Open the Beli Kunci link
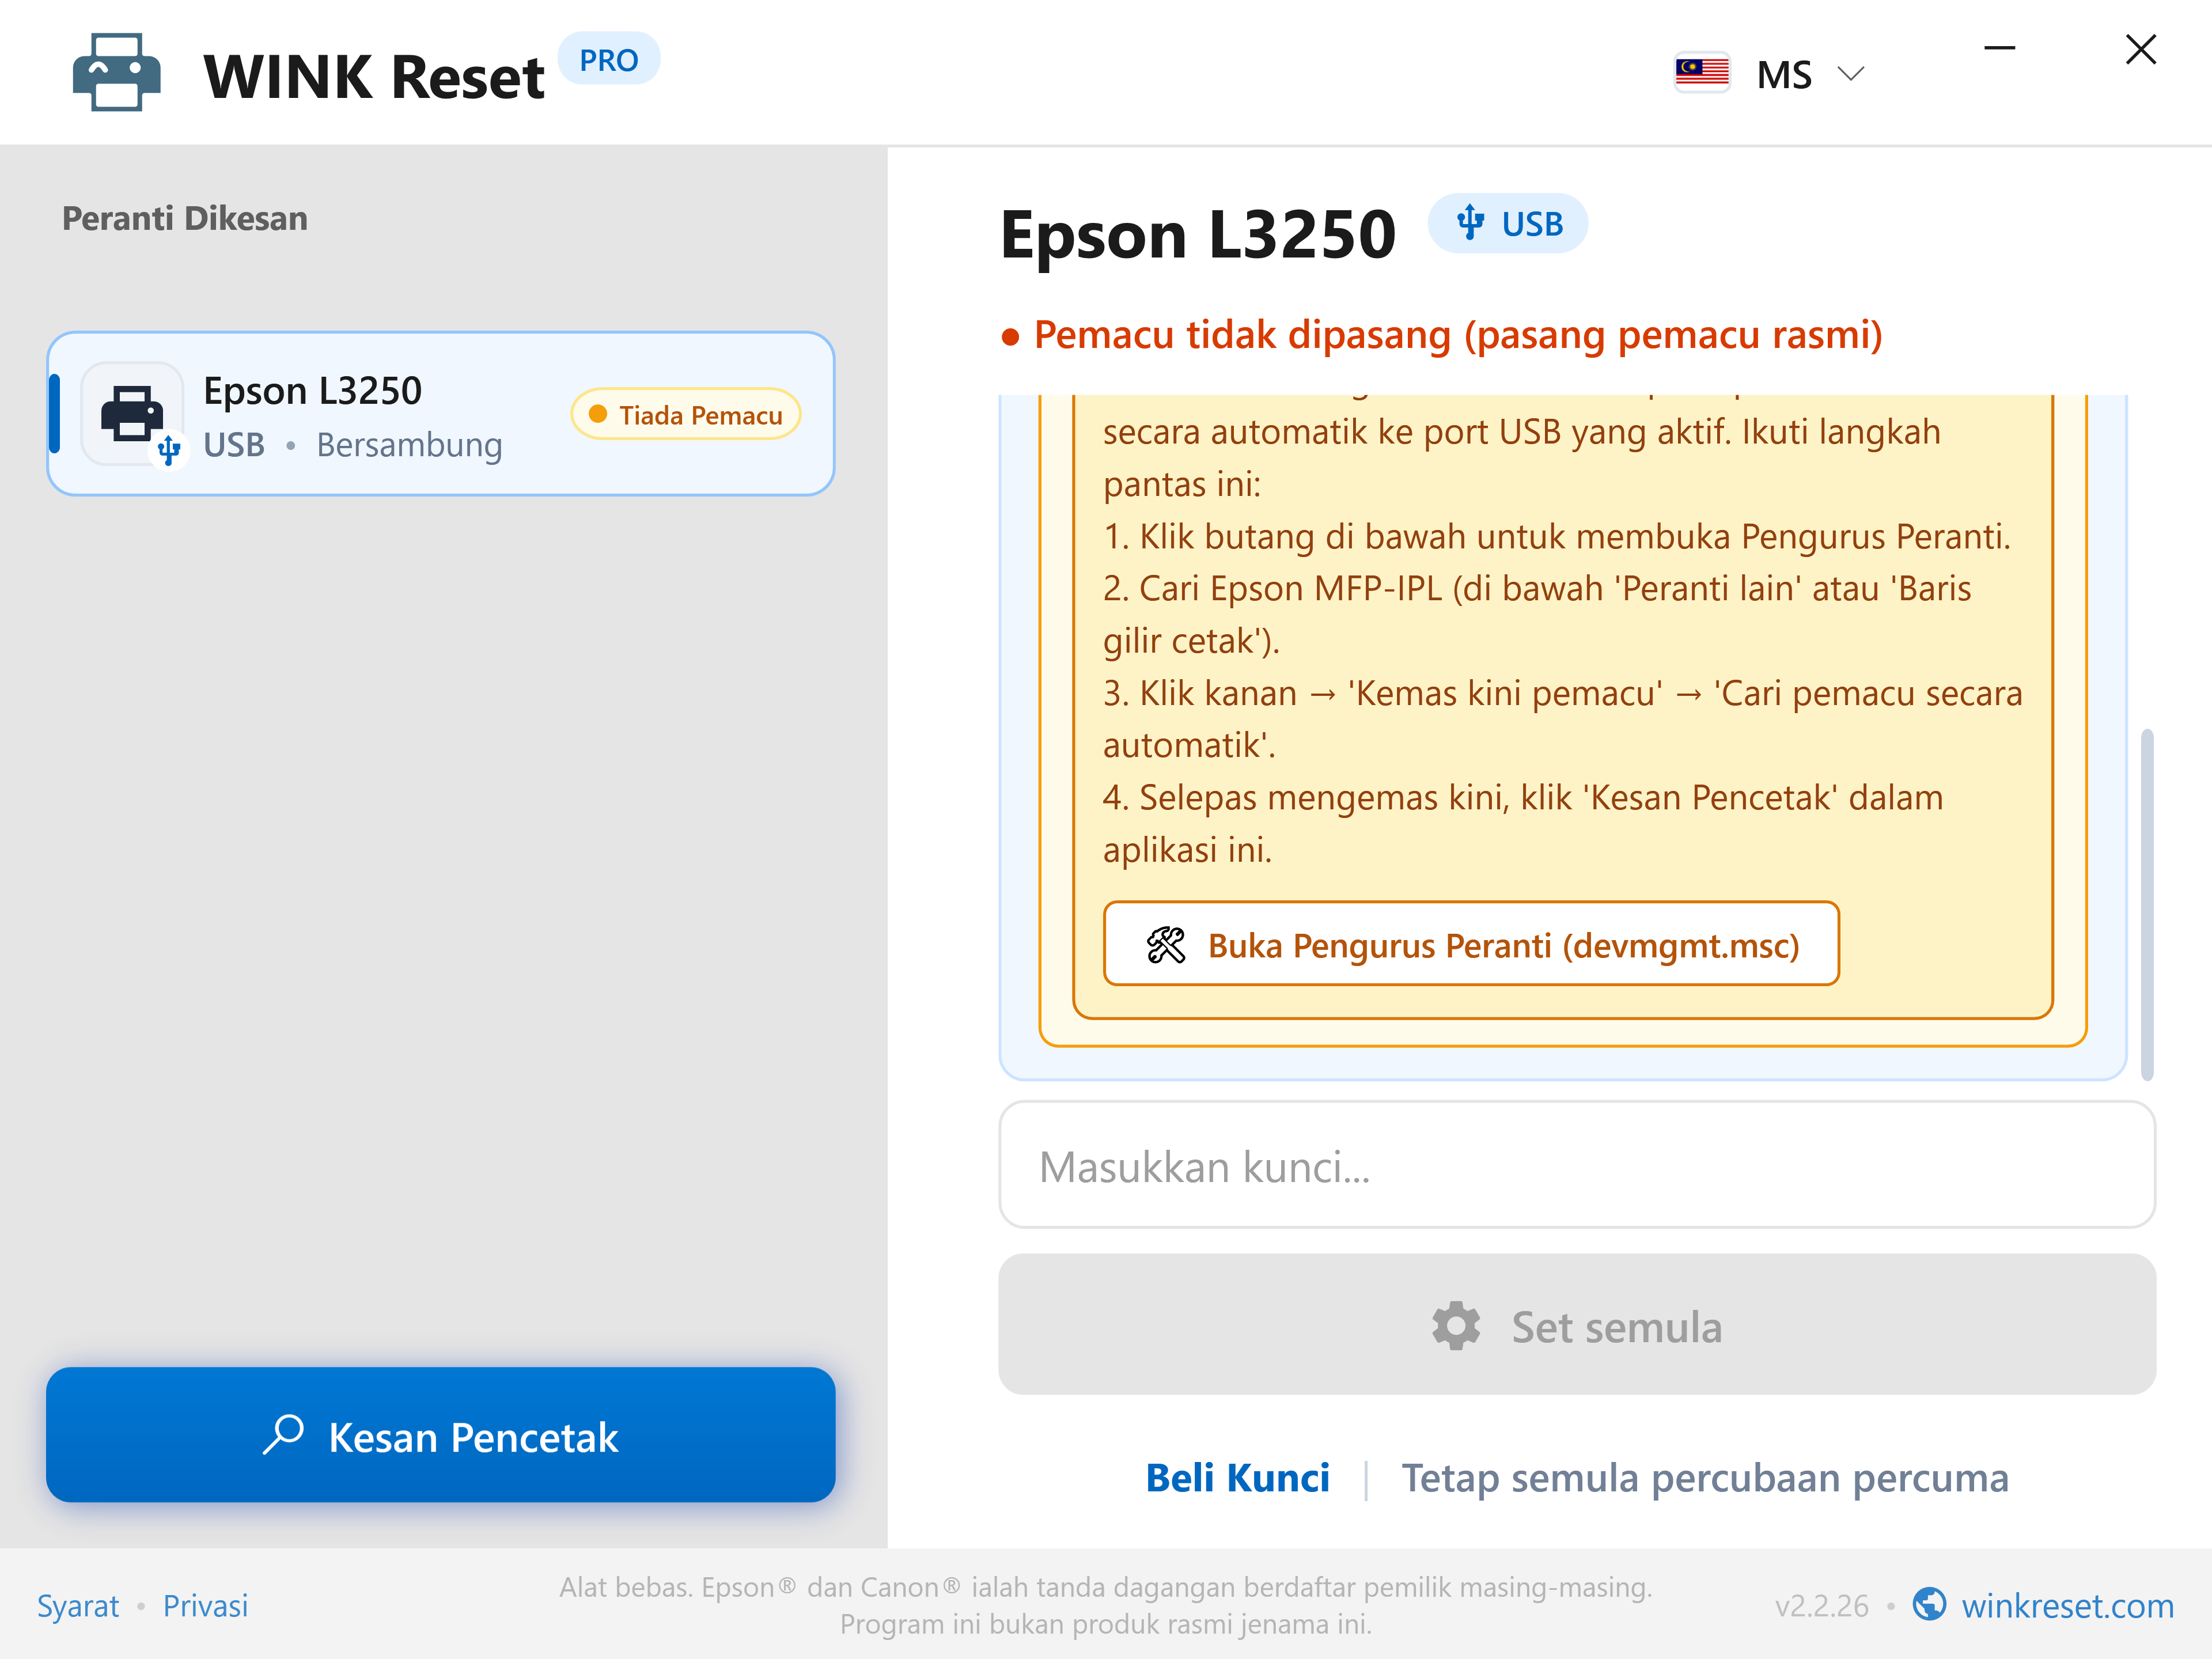 1238,1478
